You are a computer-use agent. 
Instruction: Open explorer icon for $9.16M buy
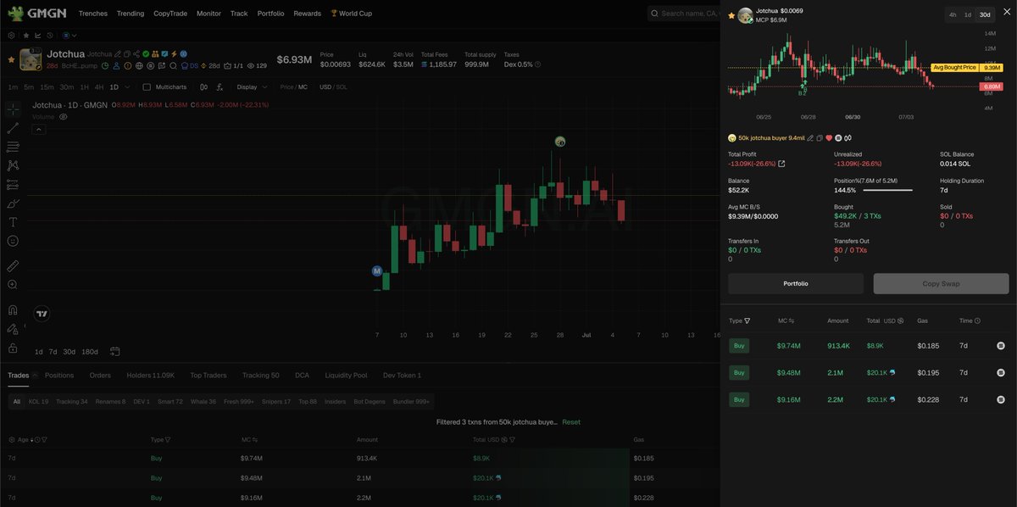click(x=1000, y=399)
